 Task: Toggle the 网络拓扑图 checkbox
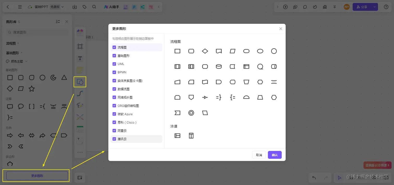coord(114,97)
